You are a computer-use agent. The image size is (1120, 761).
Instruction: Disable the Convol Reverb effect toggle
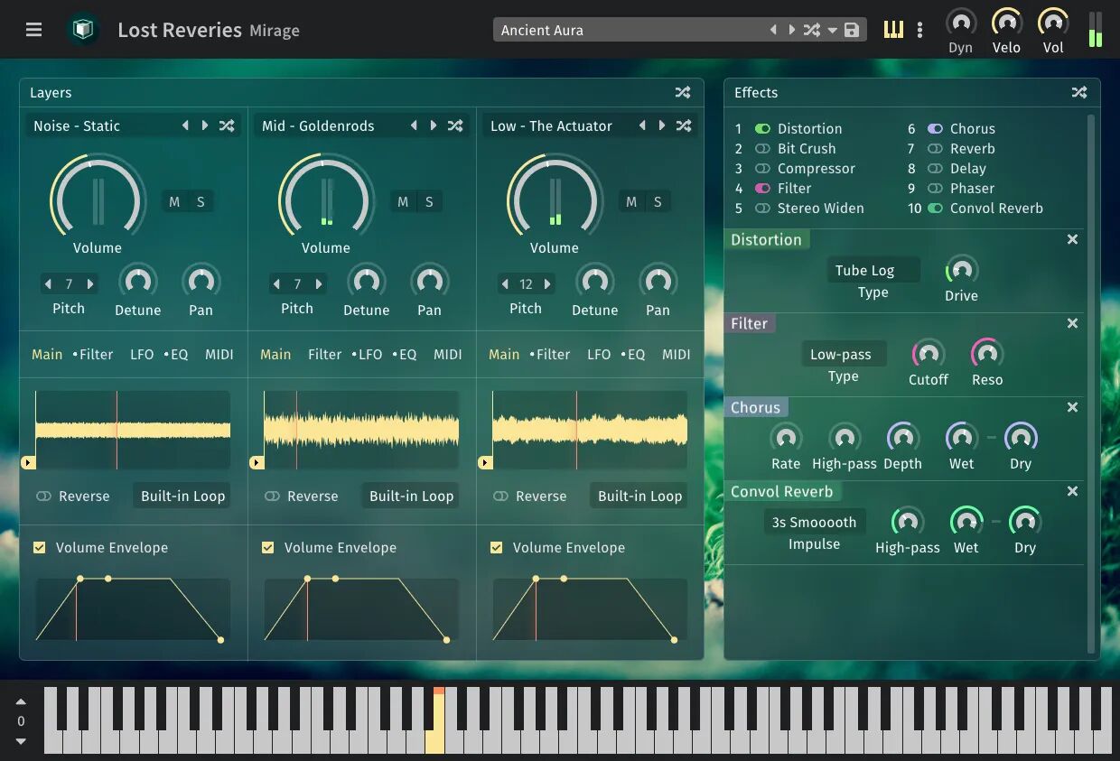click(x=935, y=208)
